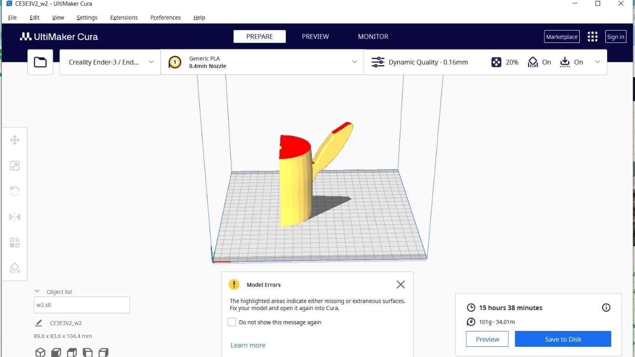Select the Scale tool
The width and height of the screenshot is (635, 357).
(14, 166)
